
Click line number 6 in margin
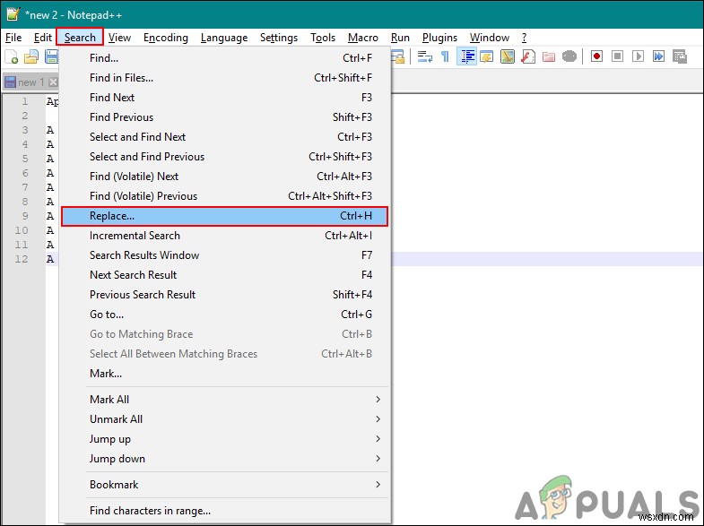tap(25, 173)
